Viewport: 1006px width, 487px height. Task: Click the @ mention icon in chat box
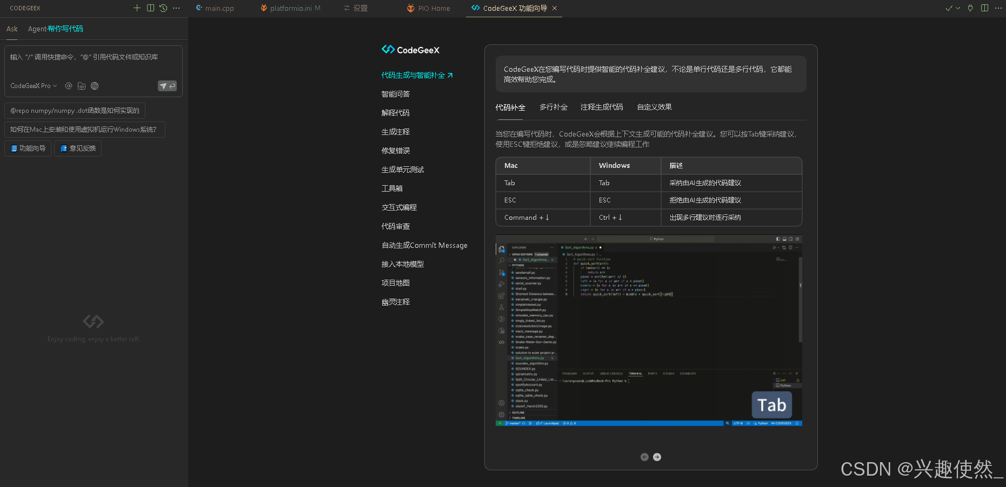tap(69, 86)
